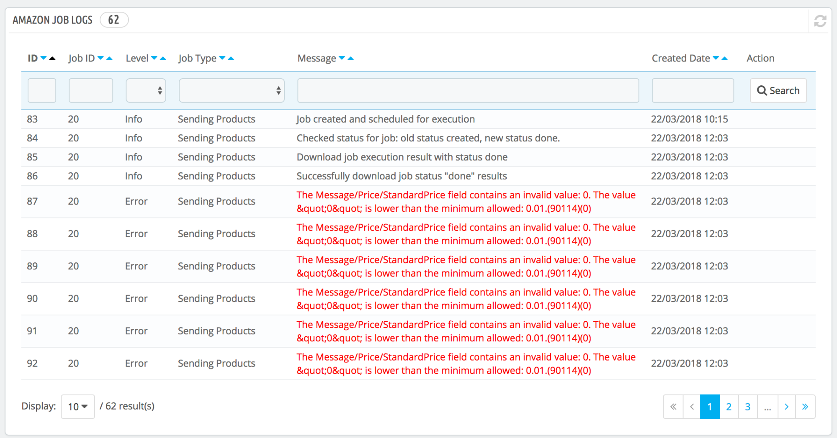Refresh the Amazon job logs list
The width and height of the screenshot is (837, 438).
point(820,20)
